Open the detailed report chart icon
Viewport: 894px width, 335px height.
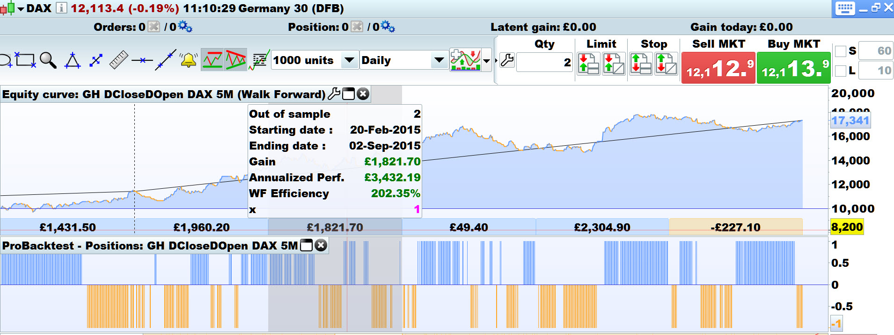click(259, 60)
